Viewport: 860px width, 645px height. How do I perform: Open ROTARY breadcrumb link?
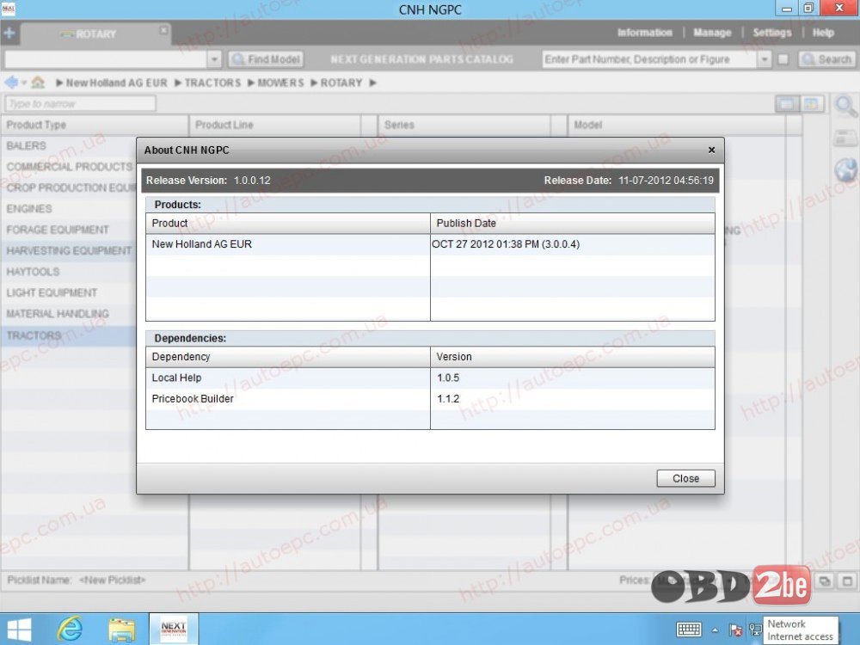click(341, 83)
